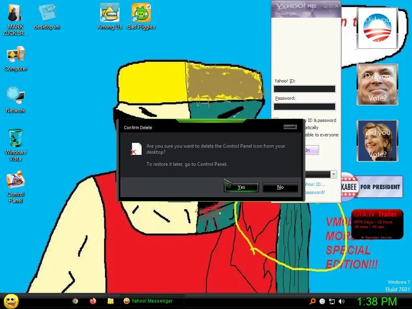Open the file explorer folder on taskbar
The image size is (412, 309).
(110, 301)
